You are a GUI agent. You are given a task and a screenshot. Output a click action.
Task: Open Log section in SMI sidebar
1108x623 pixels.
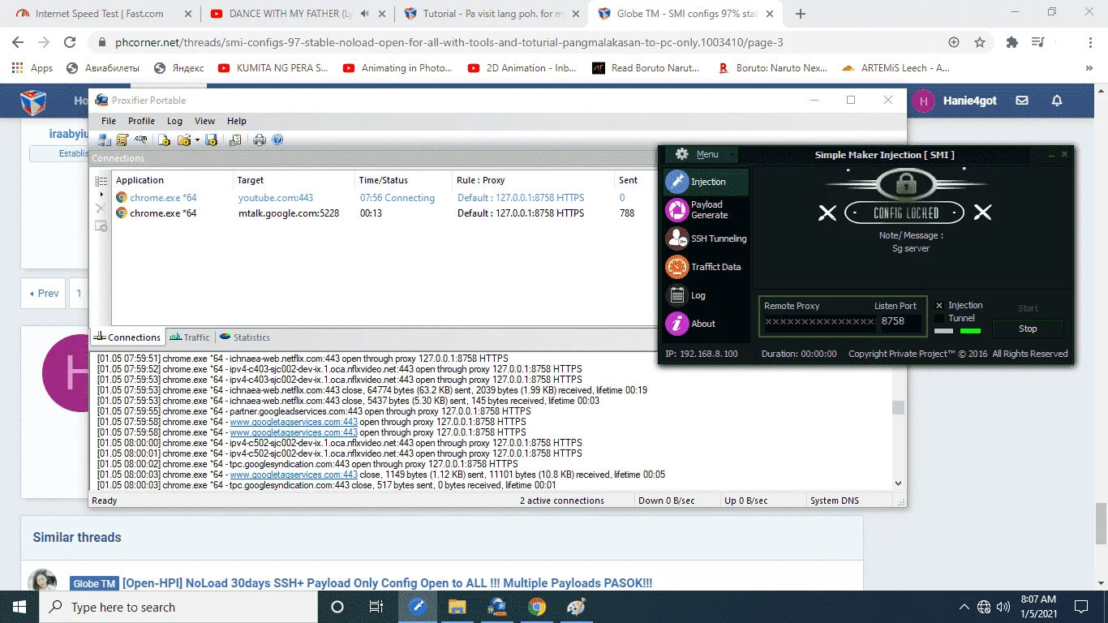706,295
